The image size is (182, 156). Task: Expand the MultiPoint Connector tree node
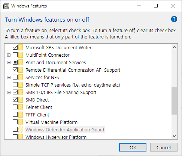9,55
